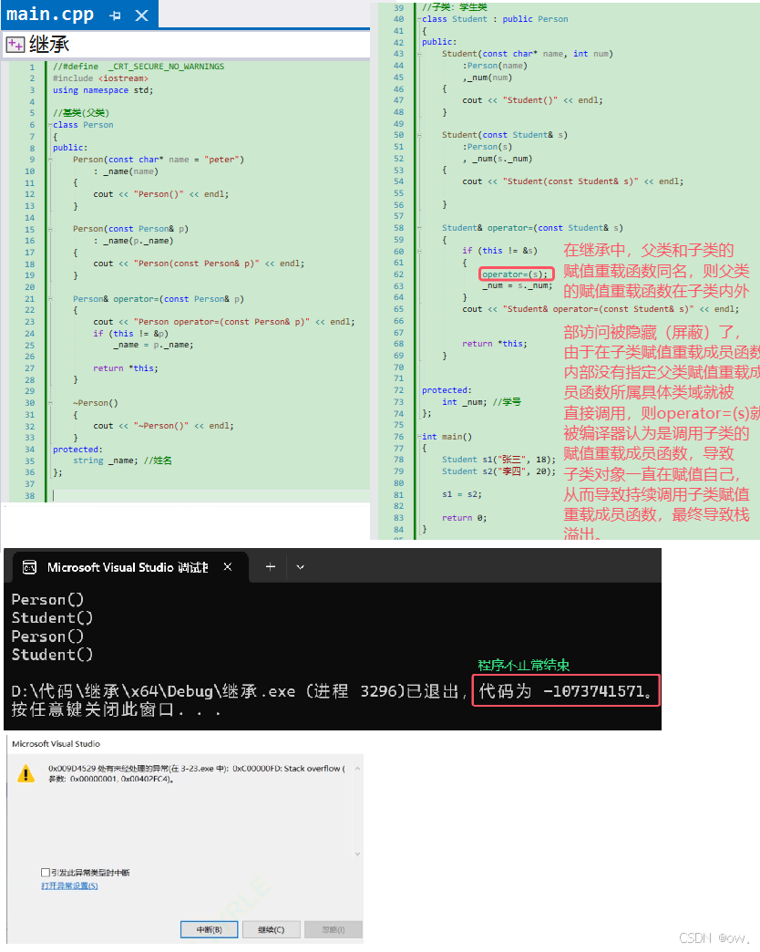This screenshot has height=952, width=760.
Task: Click the console icon on the debug tab
Action: [29, 567]
